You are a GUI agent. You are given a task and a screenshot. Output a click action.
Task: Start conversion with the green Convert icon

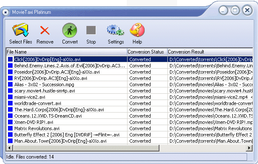70,30
